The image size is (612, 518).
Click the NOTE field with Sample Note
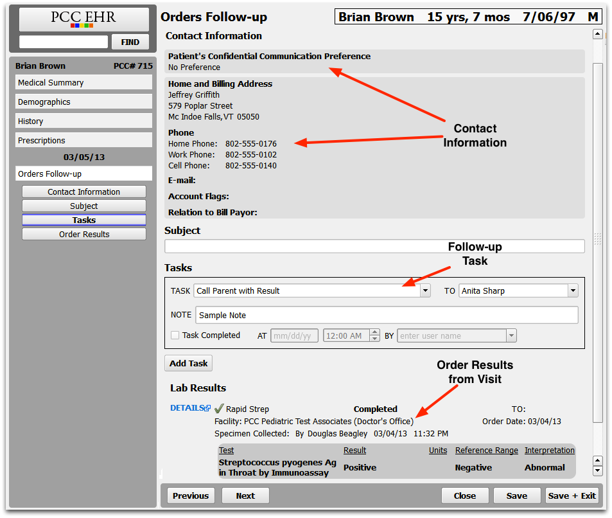coord(387,315)
